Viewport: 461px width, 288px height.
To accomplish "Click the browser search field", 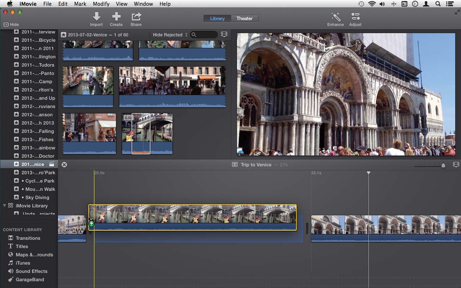I will (204, 35).
